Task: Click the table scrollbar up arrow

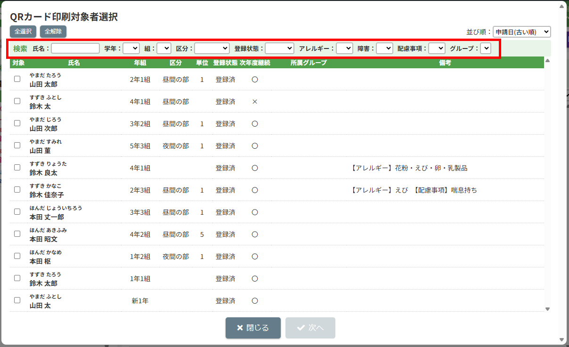Action: [547, 60]
